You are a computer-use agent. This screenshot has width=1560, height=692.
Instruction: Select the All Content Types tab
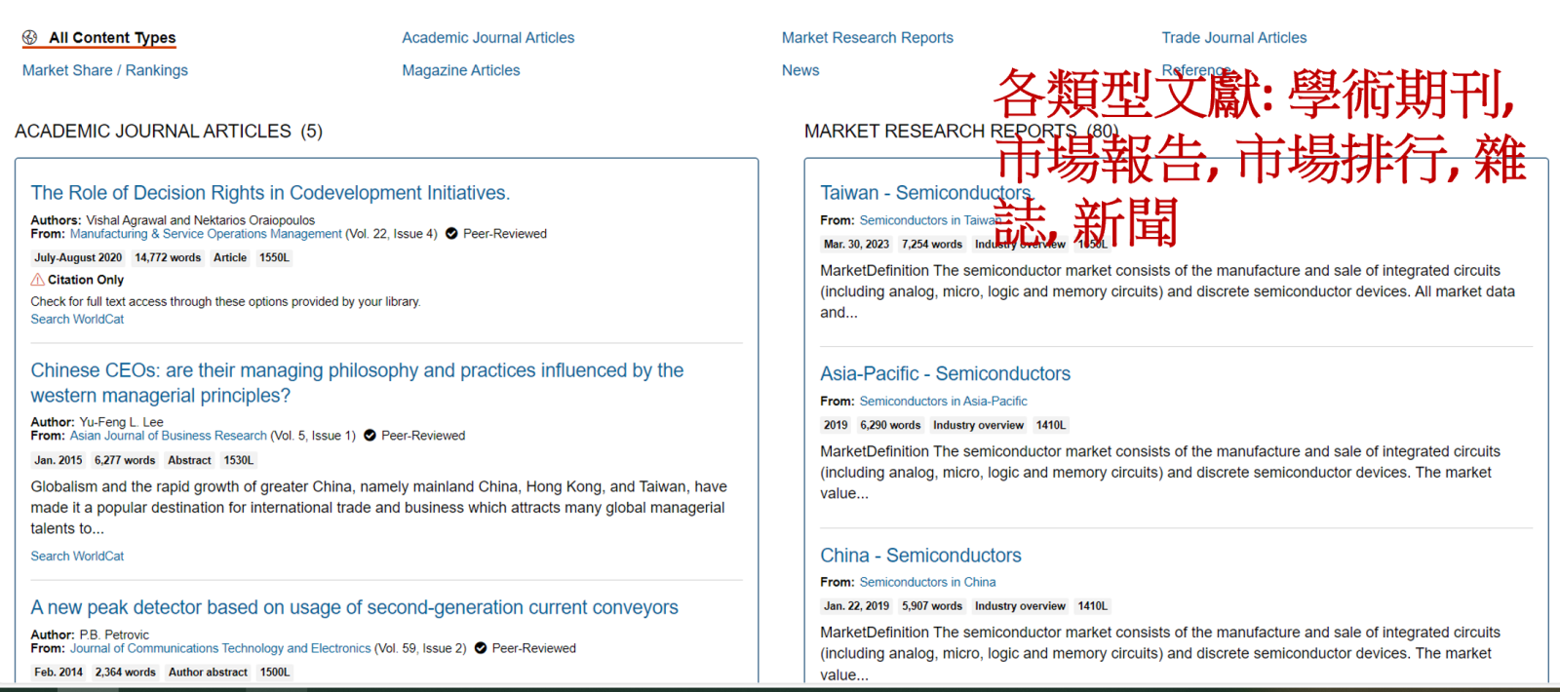[x=112, y=38]
